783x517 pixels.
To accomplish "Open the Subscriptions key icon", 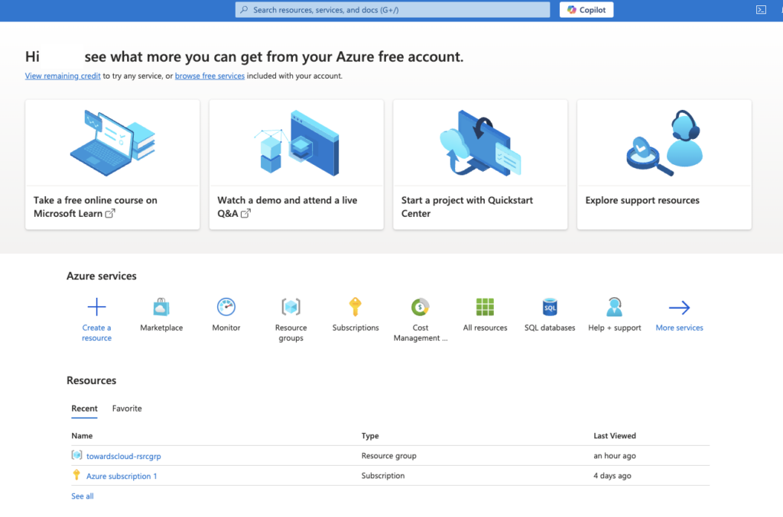I will 355,306.
